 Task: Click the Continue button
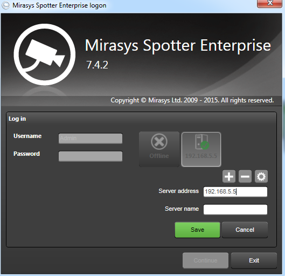(x=205, y=260)
